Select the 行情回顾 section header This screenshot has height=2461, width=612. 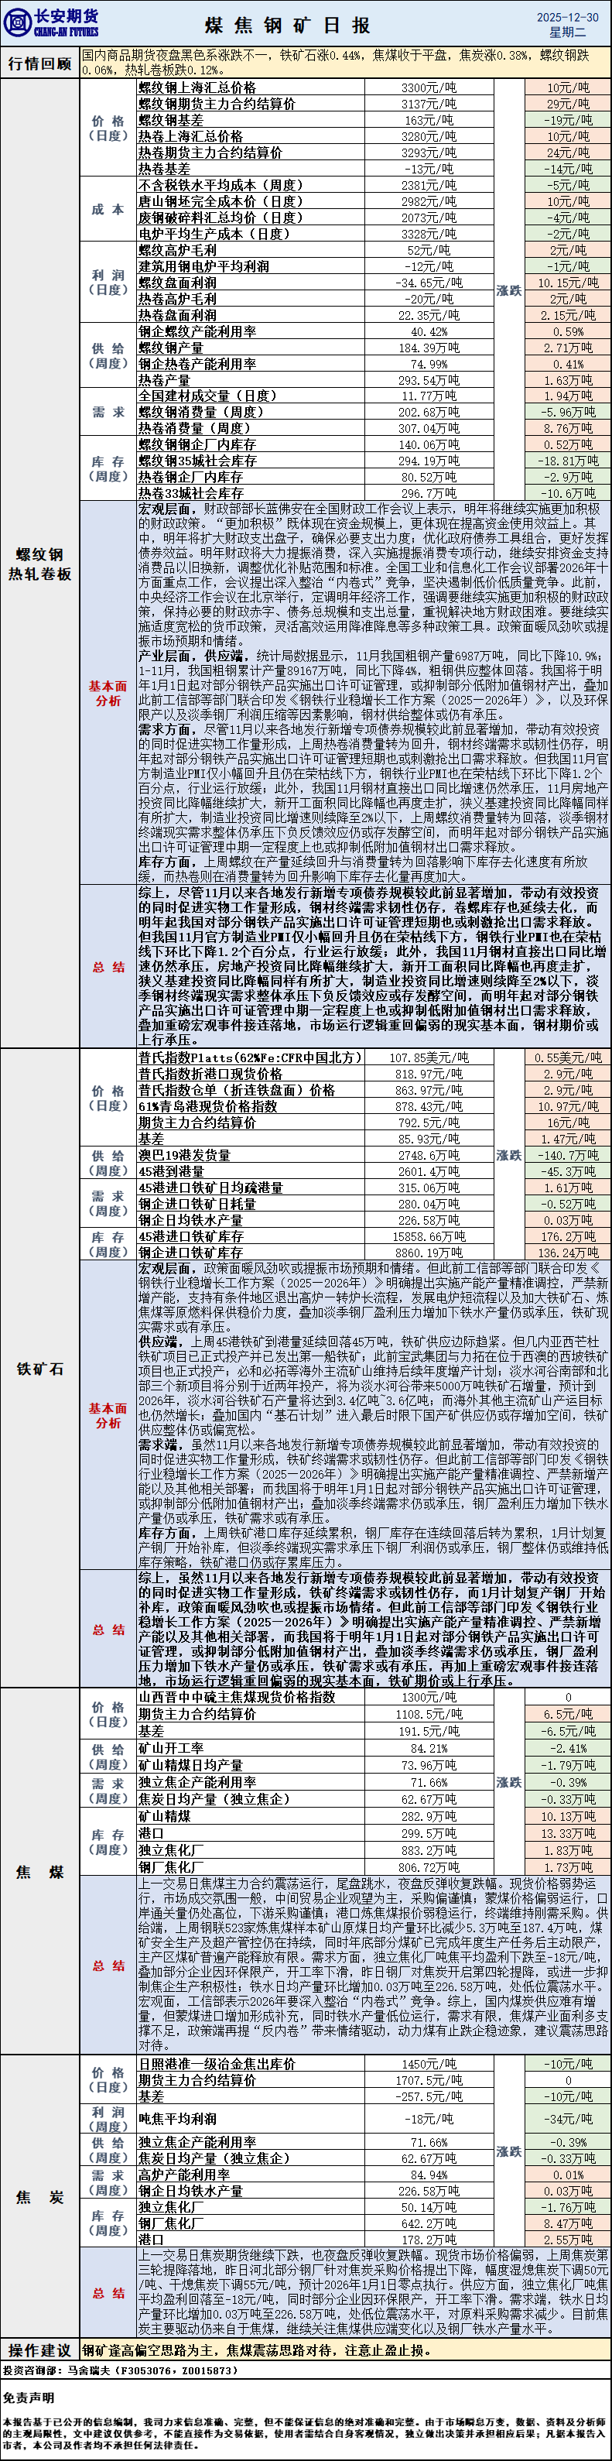pyautogui.click(x=40, y=63)
